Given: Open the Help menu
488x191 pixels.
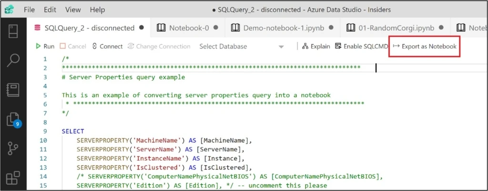Looking at the screenshot, I should [x=97, y=10].
